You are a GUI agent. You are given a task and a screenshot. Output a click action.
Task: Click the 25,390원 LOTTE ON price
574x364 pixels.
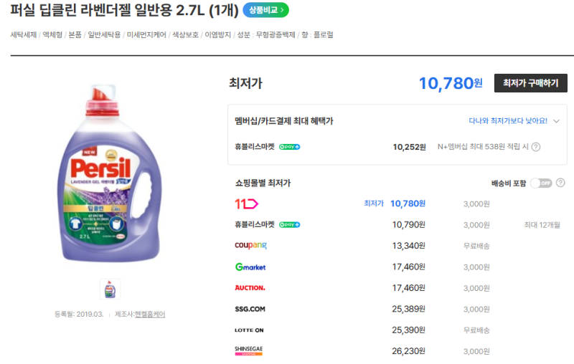(408, 330)
